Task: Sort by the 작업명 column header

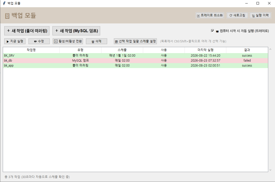Action: pos(31,50)
